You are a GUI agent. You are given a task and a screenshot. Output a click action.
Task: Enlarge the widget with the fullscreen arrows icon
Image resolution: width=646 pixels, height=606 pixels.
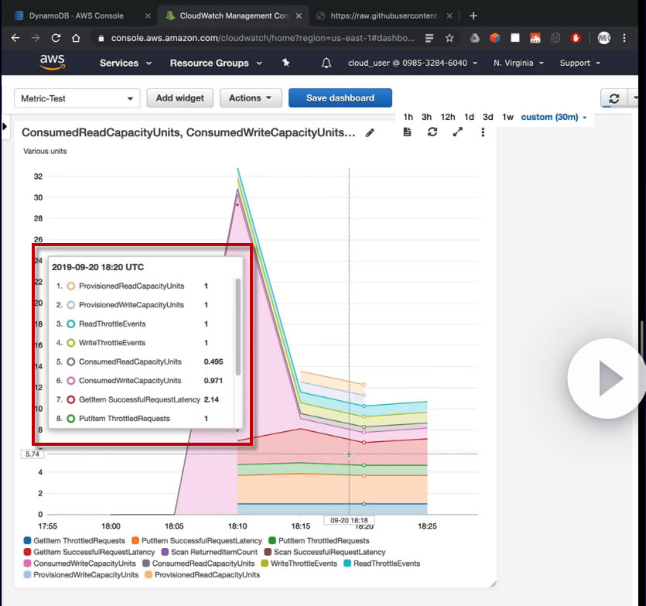[457, 132]
